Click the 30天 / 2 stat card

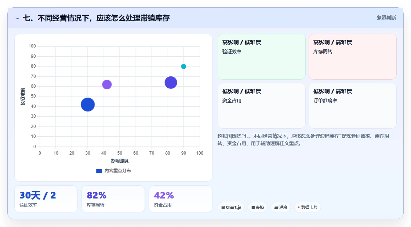46,199
